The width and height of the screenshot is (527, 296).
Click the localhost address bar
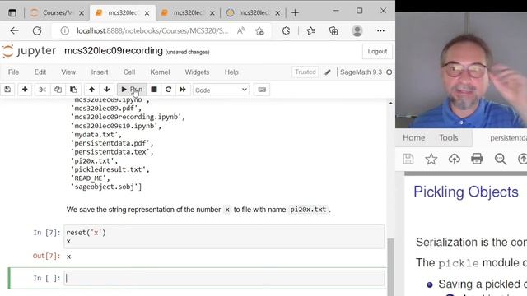[x=152, y=31]
